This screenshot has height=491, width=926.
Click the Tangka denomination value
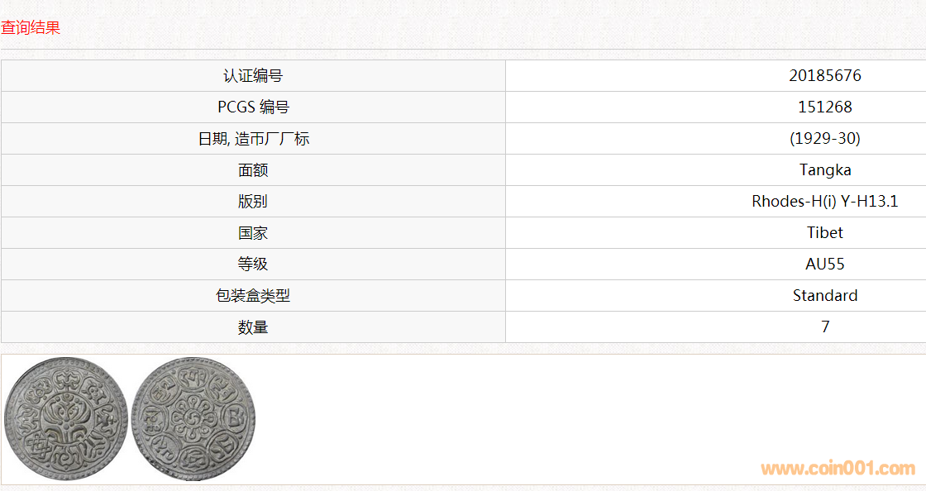[824, 170]
